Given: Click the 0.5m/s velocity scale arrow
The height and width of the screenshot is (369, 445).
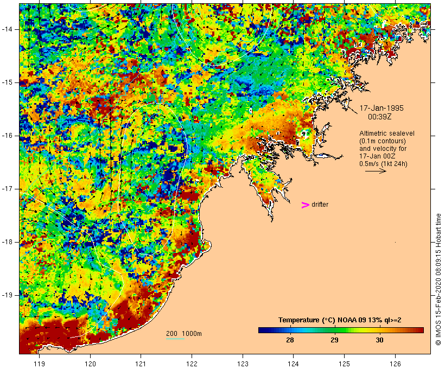Looking at the screenshot, I should tap(376, 171).
